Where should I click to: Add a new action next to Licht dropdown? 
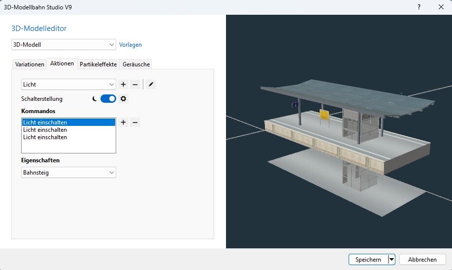click(x=123, y=85)
